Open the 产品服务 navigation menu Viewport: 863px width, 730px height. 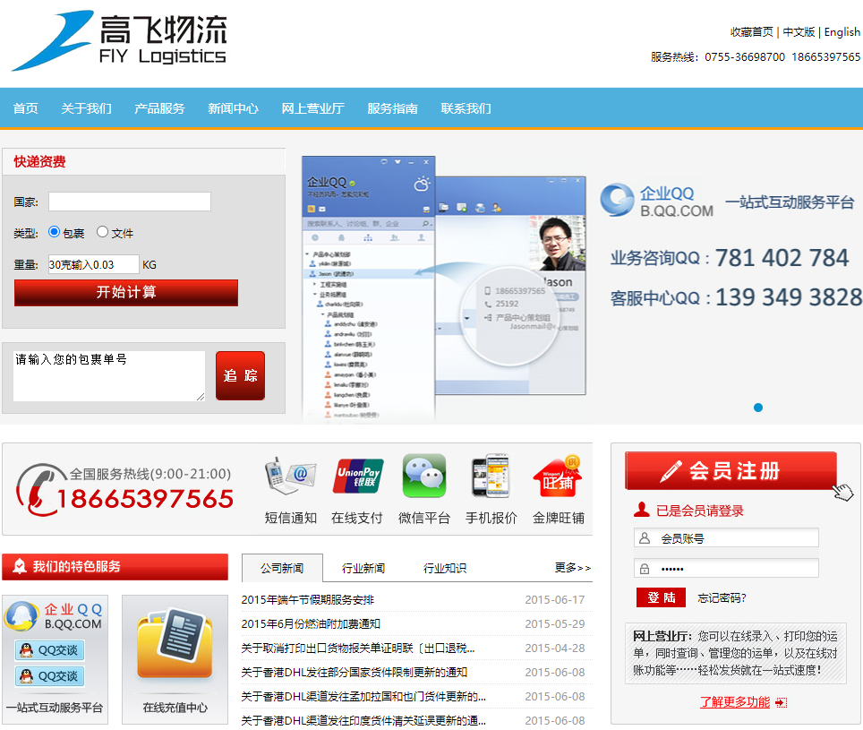tap(159, 108)
